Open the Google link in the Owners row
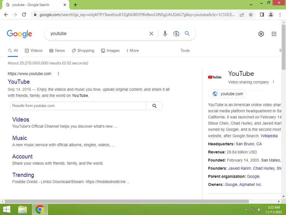Image resolution: width=286 pixels, height=215 pixels. (231, 185)
